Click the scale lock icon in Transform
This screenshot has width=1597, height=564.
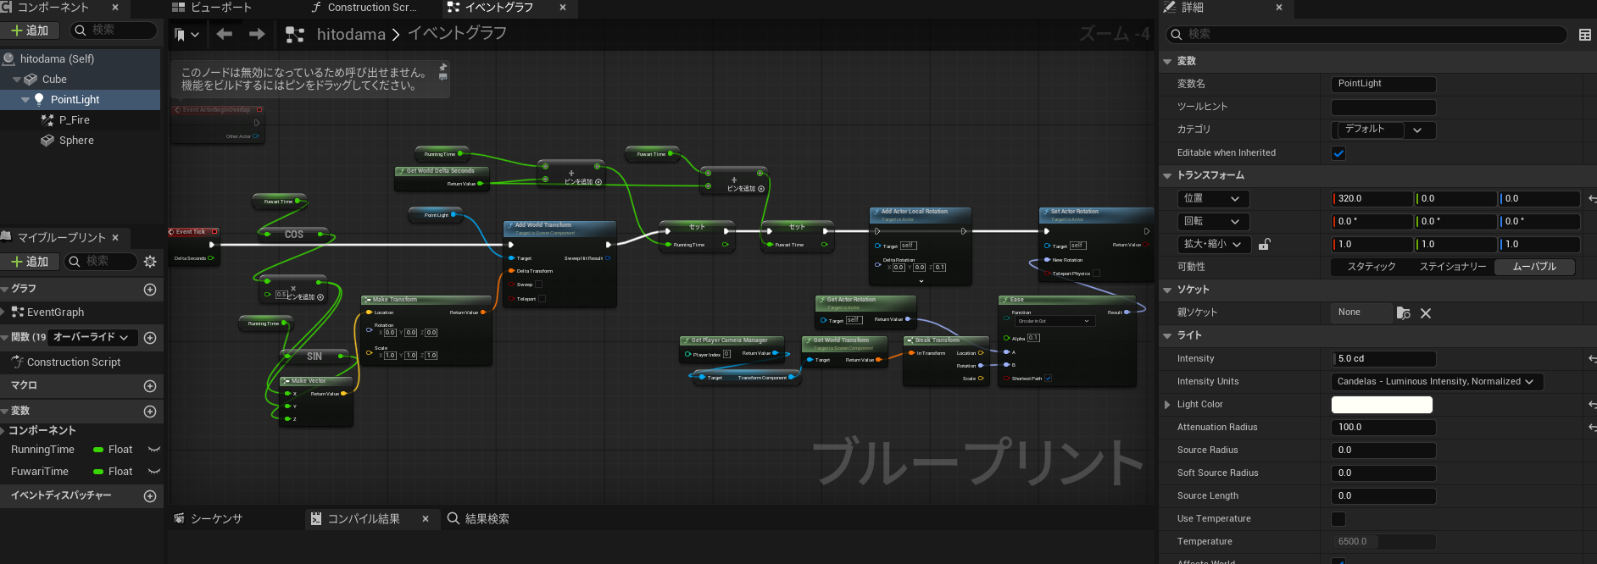[x=1264, y=245]
